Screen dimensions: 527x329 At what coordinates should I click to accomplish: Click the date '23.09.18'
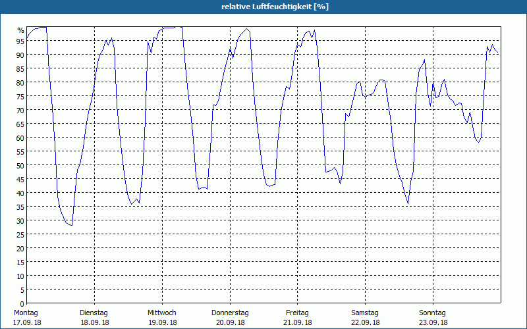pos(433,322)
